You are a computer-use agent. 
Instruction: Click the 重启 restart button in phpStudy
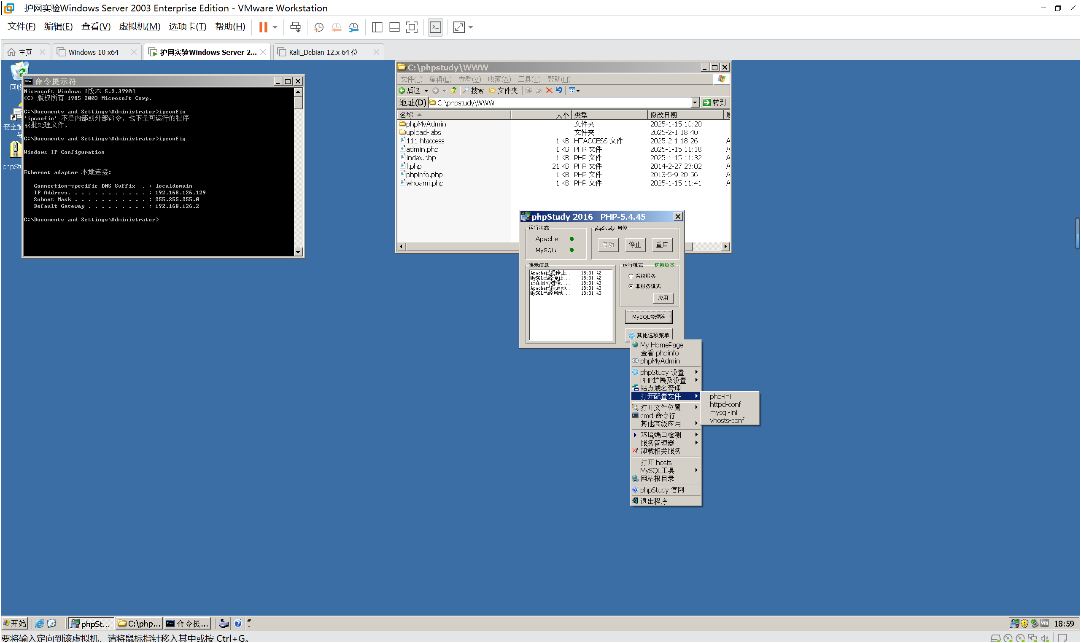point(662,245)
